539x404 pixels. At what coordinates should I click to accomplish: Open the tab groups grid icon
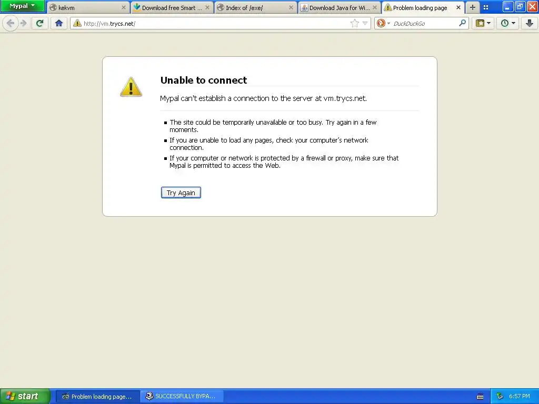click(x=486, y=7)
